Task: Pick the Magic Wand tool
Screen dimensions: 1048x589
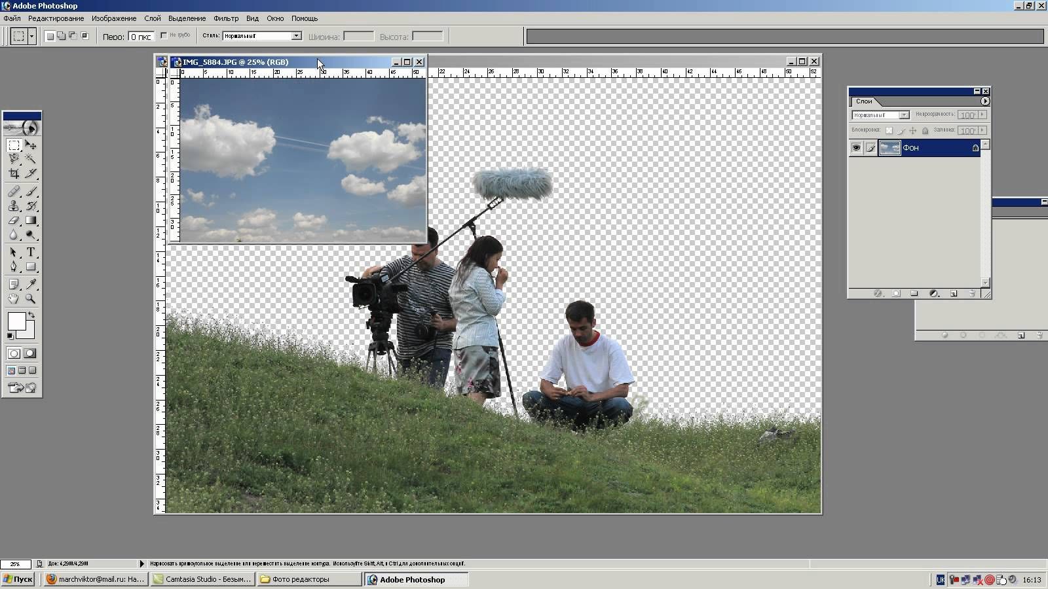Action: 31,159
